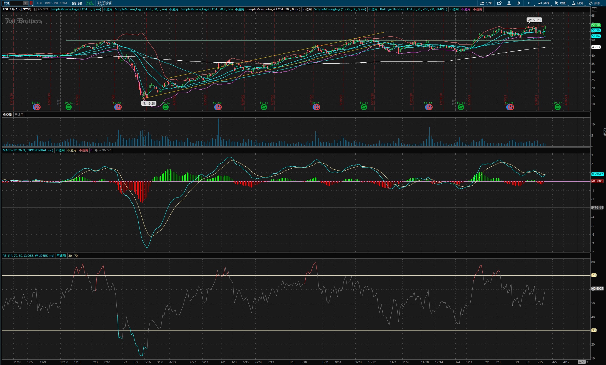Click dividend icon near 4/13 date

[x=166, y=107]
